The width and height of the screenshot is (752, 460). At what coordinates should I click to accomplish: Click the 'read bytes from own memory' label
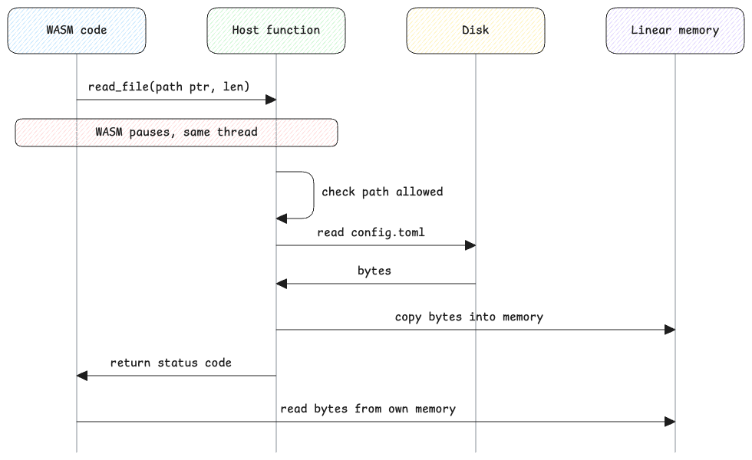point(368,409)
